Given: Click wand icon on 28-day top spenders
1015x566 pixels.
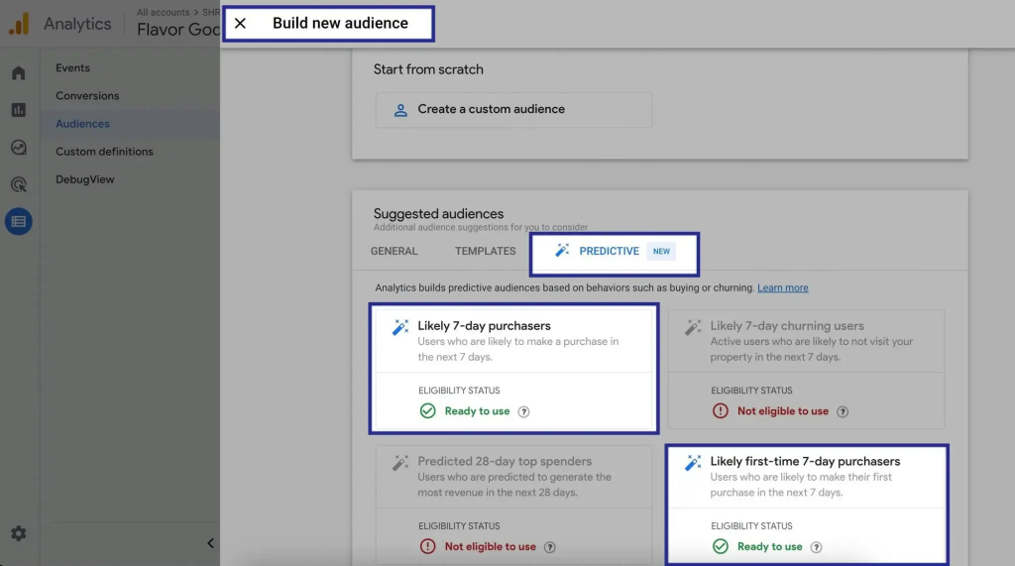Looking at the screenshot, I should [400, 462].
